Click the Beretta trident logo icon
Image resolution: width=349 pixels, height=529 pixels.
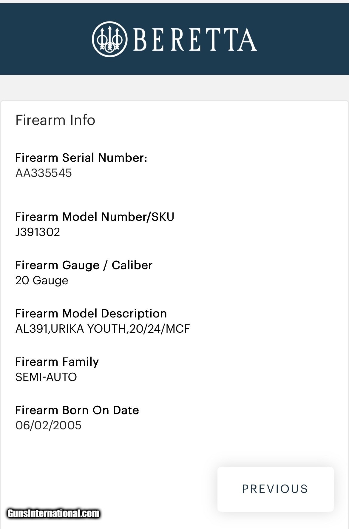tap(109, 39)
